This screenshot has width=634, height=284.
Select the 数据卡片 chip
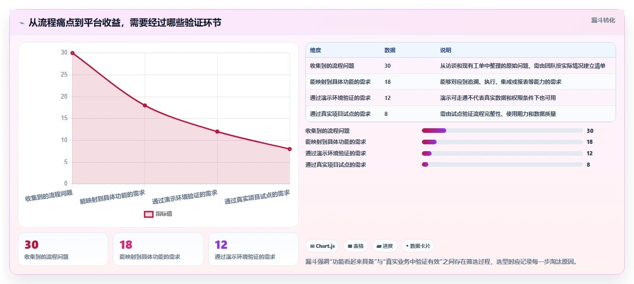point(418,246)
